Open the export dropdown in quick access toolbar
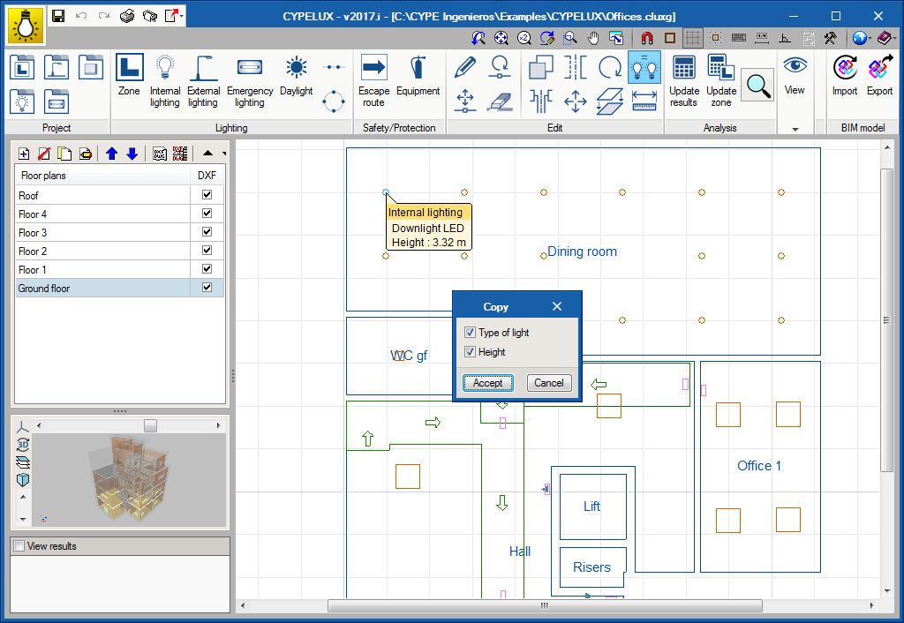The image size is (904, 623). pos(180,16)
